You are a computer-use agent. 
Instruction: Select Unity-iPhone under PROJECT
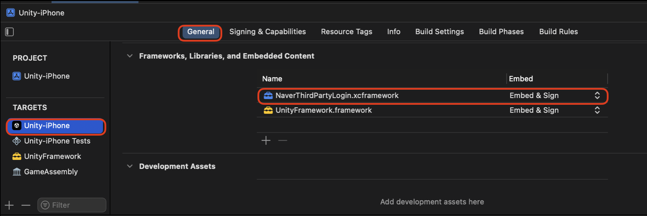click(x=47, y=76)
